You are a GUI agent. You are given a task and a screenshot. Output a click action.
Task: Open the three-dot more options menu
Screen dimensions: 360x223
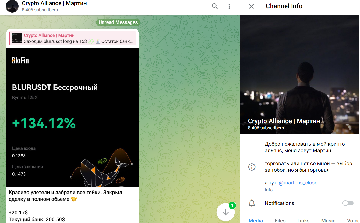[x=229, y=6]
